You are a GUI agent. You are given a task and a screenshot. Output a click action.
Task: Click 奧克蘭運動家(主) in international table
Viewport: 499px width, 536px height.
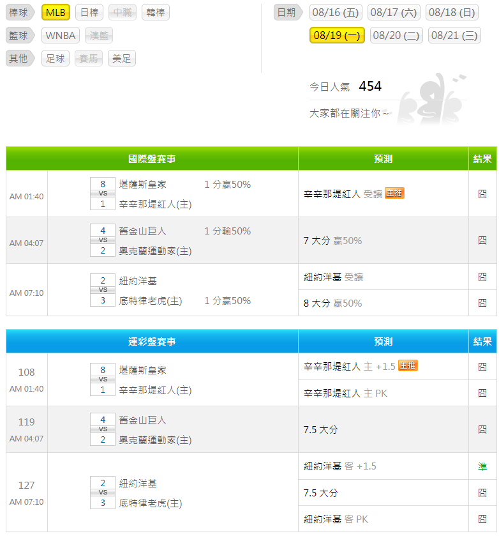click(155, 251)
